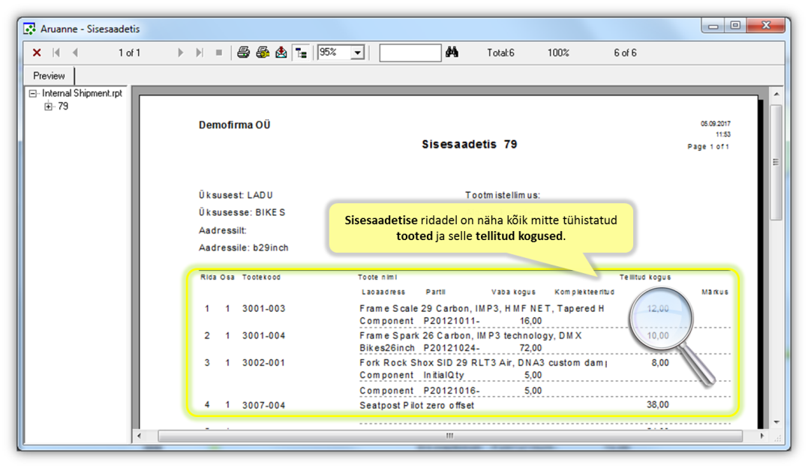The height and width of the screenshot is (468, 808).
Task: Click the vertical scrollbar down arrow
Action: click(776, 422)
